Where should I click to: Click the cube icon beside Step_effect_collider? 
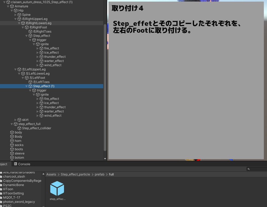(x=19, y=128)
